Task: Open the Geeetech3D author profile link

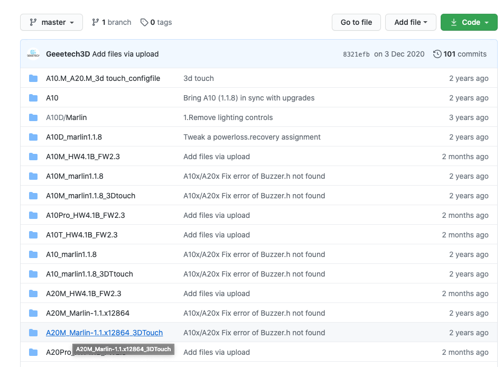Action: 68,54
